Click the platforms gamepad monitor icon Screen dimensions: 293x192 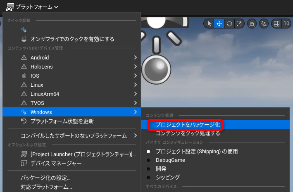(x=10, y=7)
